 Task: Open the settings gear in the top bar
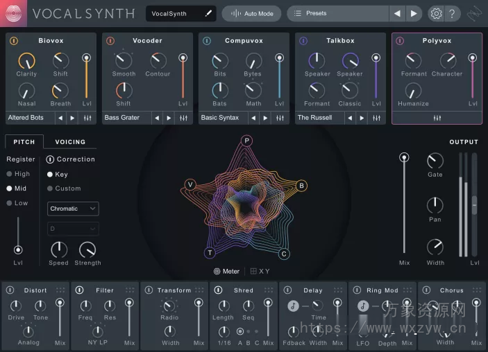[x=436, y=13]
